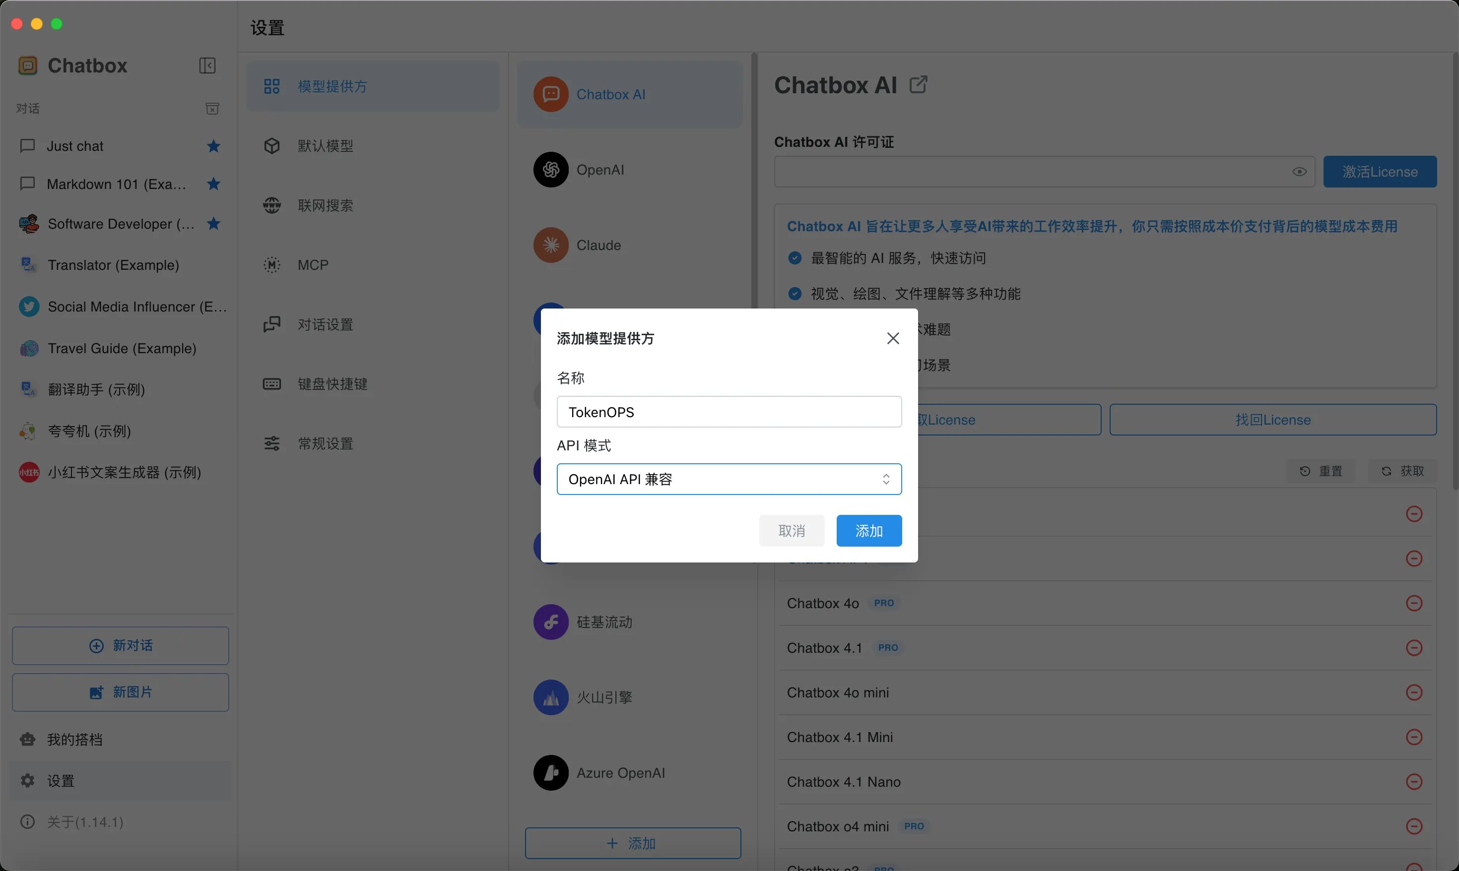Open the 关于(1.14.1) about entry
The height and width of the screenshot is (871, 1459).
[x=120, y=822]
